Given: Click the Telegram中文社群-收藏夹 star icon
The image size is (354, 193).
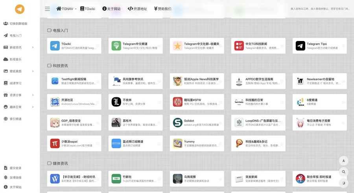Looking at the screenshot, I should pos(178,46).
